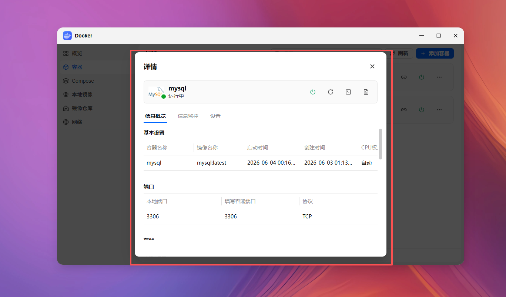Click the power icon on the upper container card
Screen dimensions: 506x297
(x=422, y=77)
